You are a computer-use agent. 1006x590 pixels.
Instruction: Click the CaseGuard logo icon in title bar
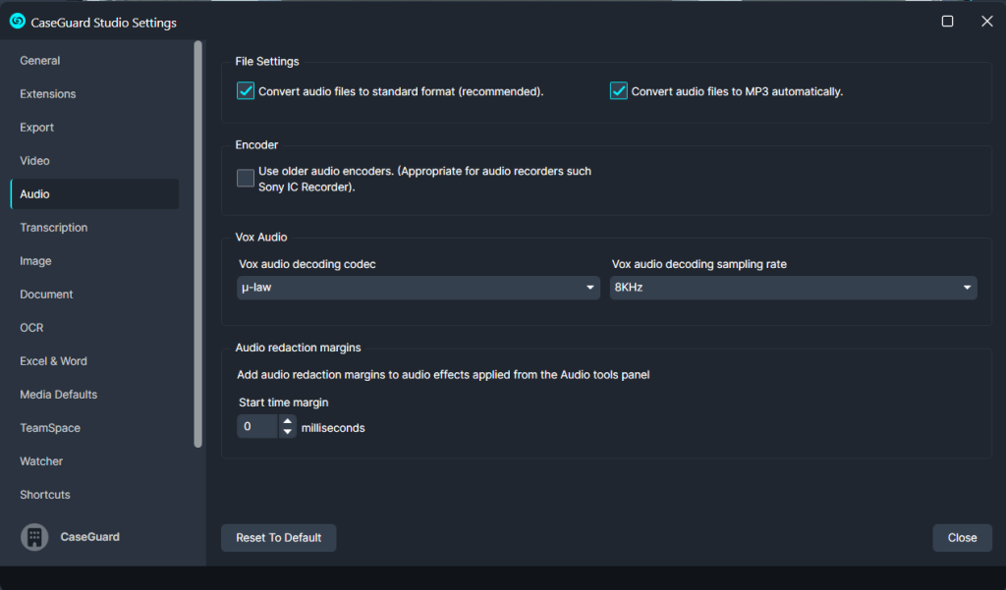click(x=17, y=22)
